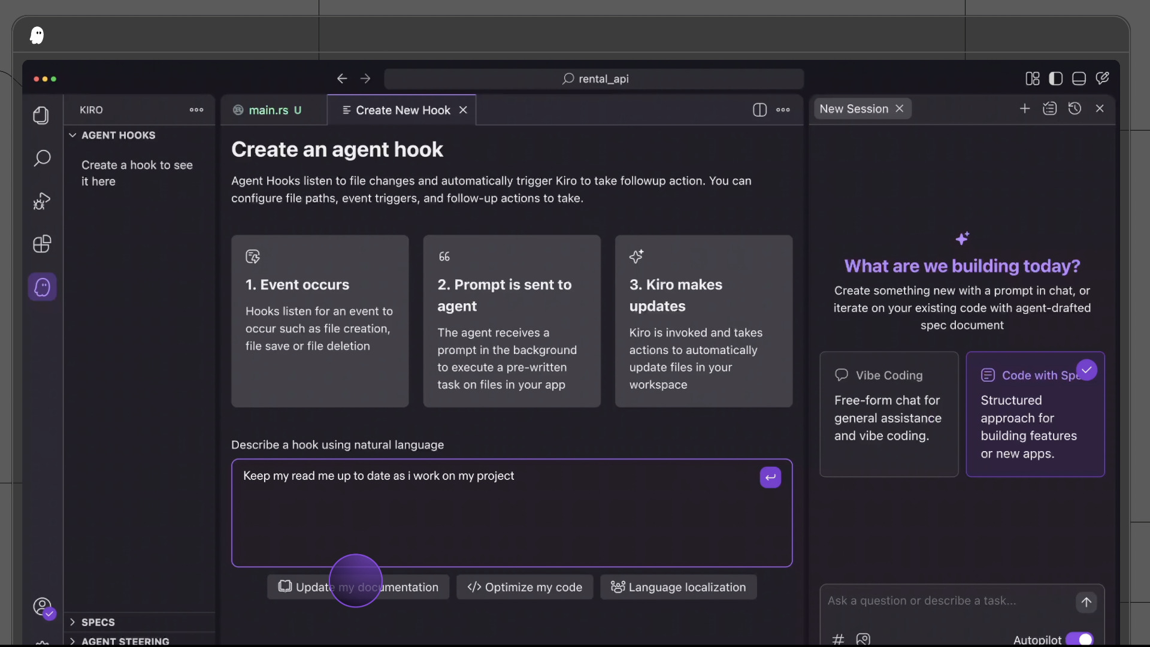
Task: Click the rental_api search bar
Action: (594, 78)
